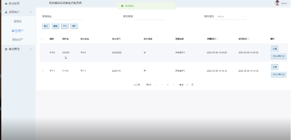Open 后台首页 in the sidebar
The height and width of the screenshot is (140, 291).
[x=14, y=3]
